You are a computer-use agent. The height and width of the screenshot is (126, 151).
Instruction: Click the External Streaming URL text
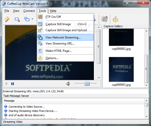pos(33,91)
